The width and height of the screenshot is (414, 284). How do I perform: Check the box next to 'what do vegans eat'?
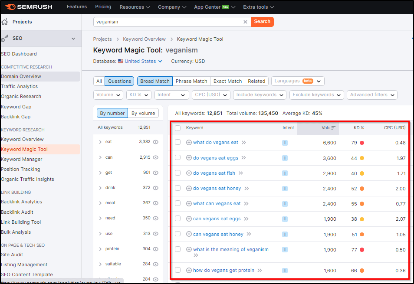click(177, 142)
